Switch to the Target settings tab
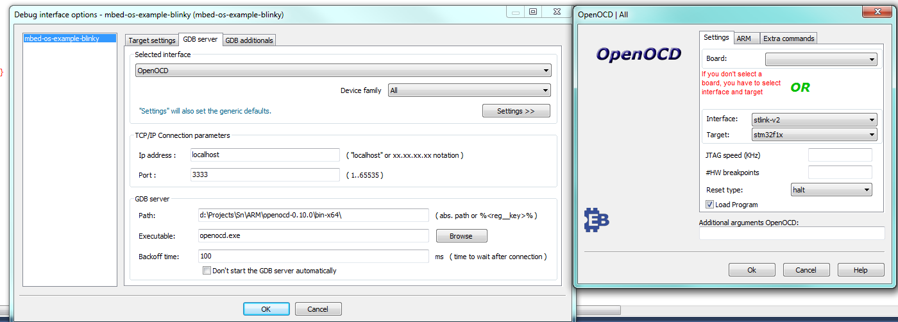Viewport: 898px width, 322px height. [x=152, y=40]
